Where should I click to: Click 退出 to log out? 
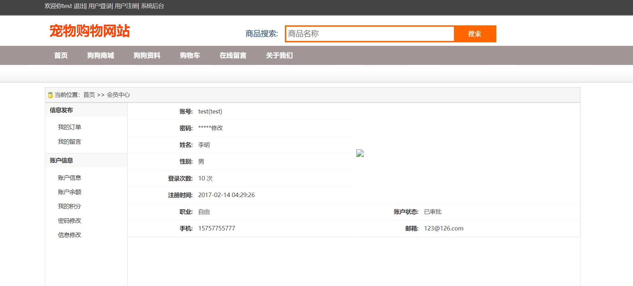(x=79, y=6)
